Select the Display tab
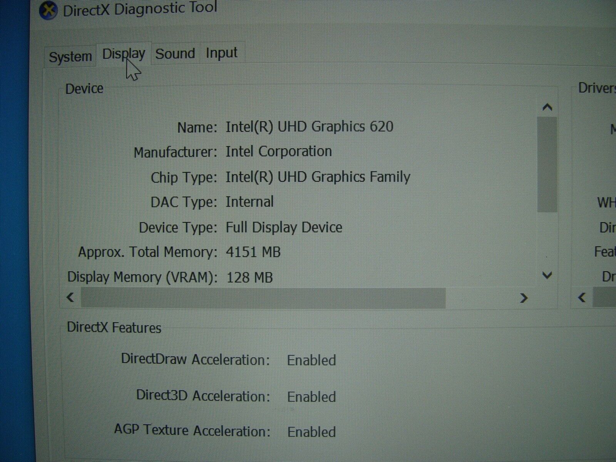 pos(124,54)
